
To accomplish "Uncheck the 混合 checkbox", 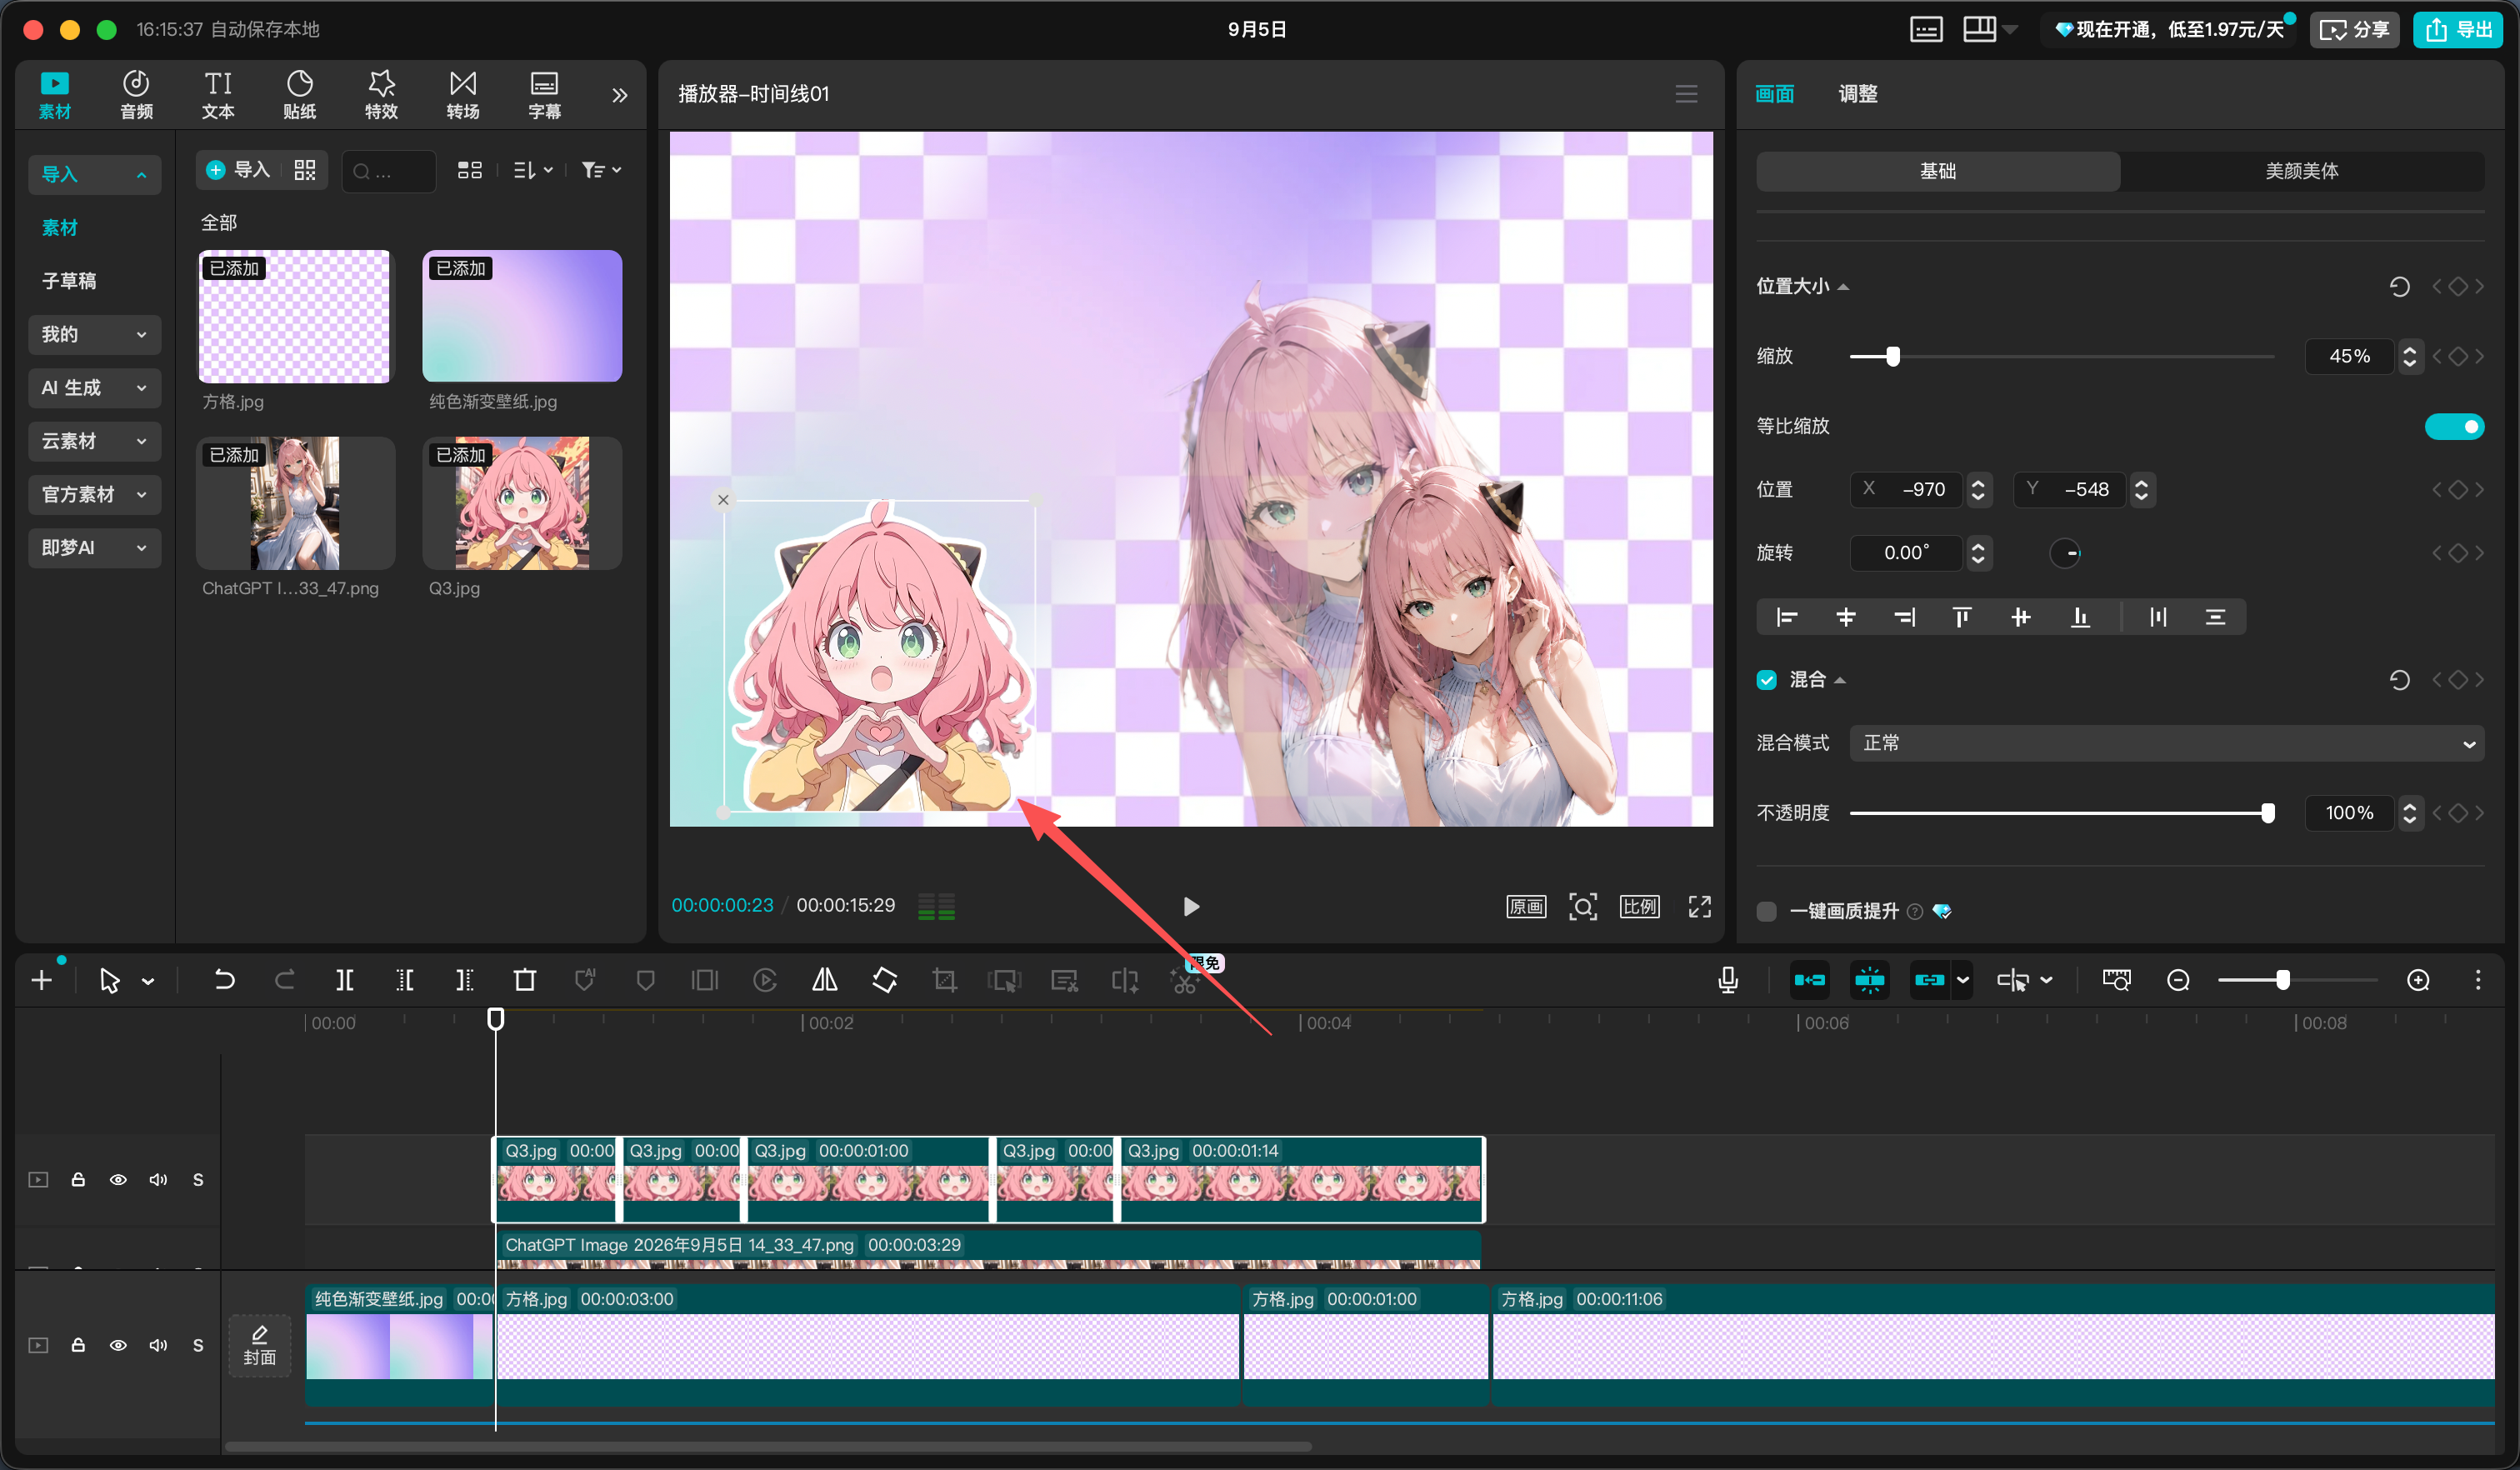I will click(x=1766, y=680).
